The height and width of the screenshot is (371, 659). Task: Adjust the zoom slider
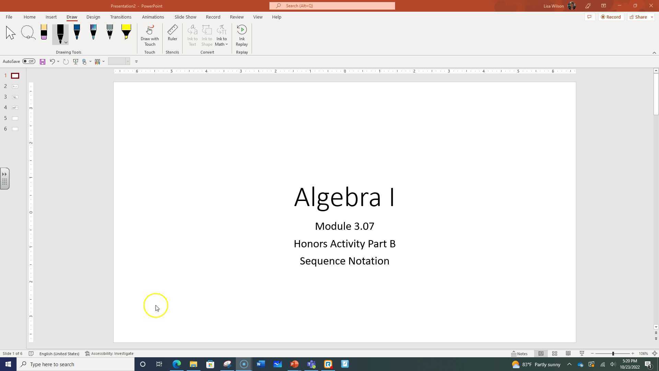pyautogui.click(x=612, y=353)
